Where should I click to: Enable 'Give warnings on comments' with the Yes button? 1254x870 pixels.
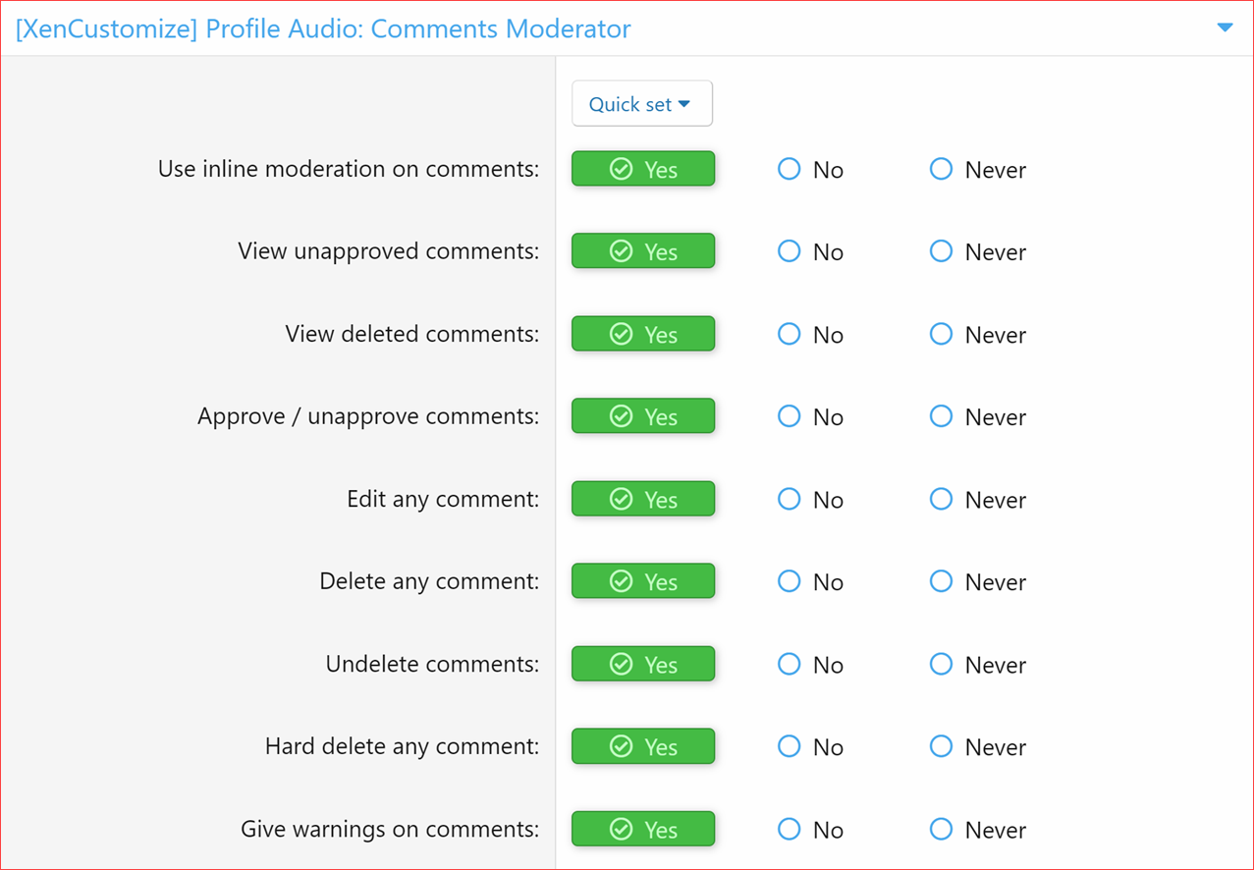642,829
